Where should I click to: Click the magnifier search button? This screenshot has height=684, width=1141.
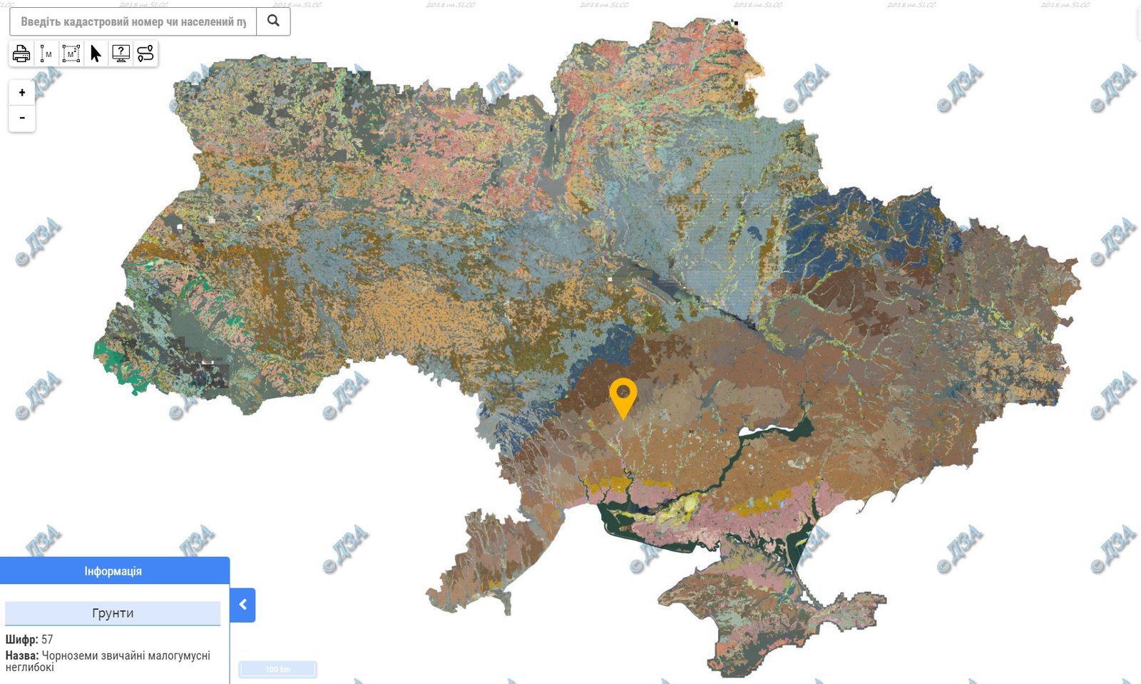(x=273, y=21)
